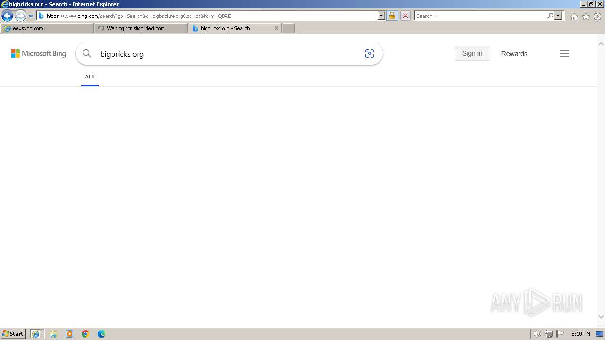Viewport: 605px width, 340px height.
Task: Open the Rewards link
Action: [x=514, y=54]
